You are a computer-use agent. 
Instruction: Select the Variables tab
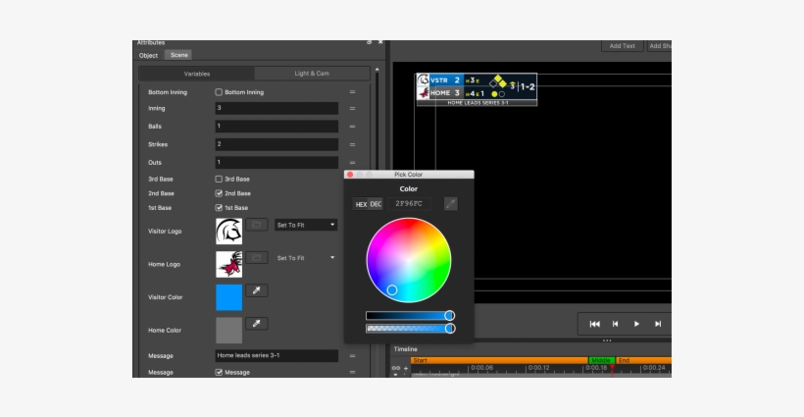point(197,74)
